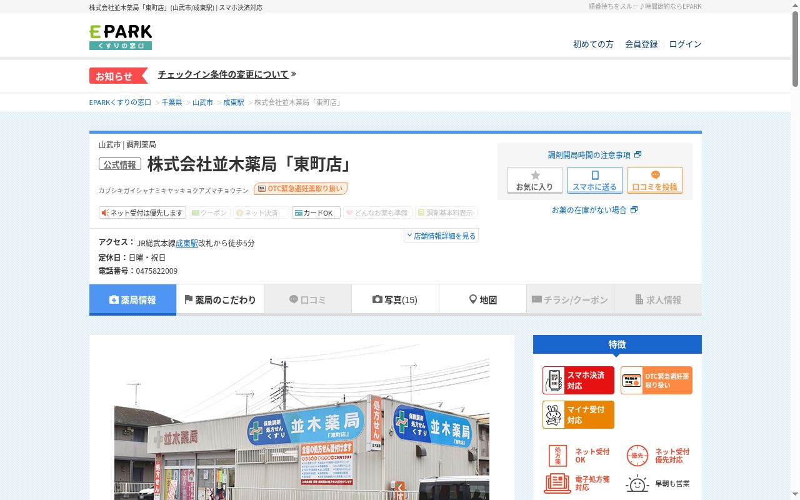Click the チラシ/クーポン tab
The width and height of the screenshot is (800, 500).
tap(570, 300)
